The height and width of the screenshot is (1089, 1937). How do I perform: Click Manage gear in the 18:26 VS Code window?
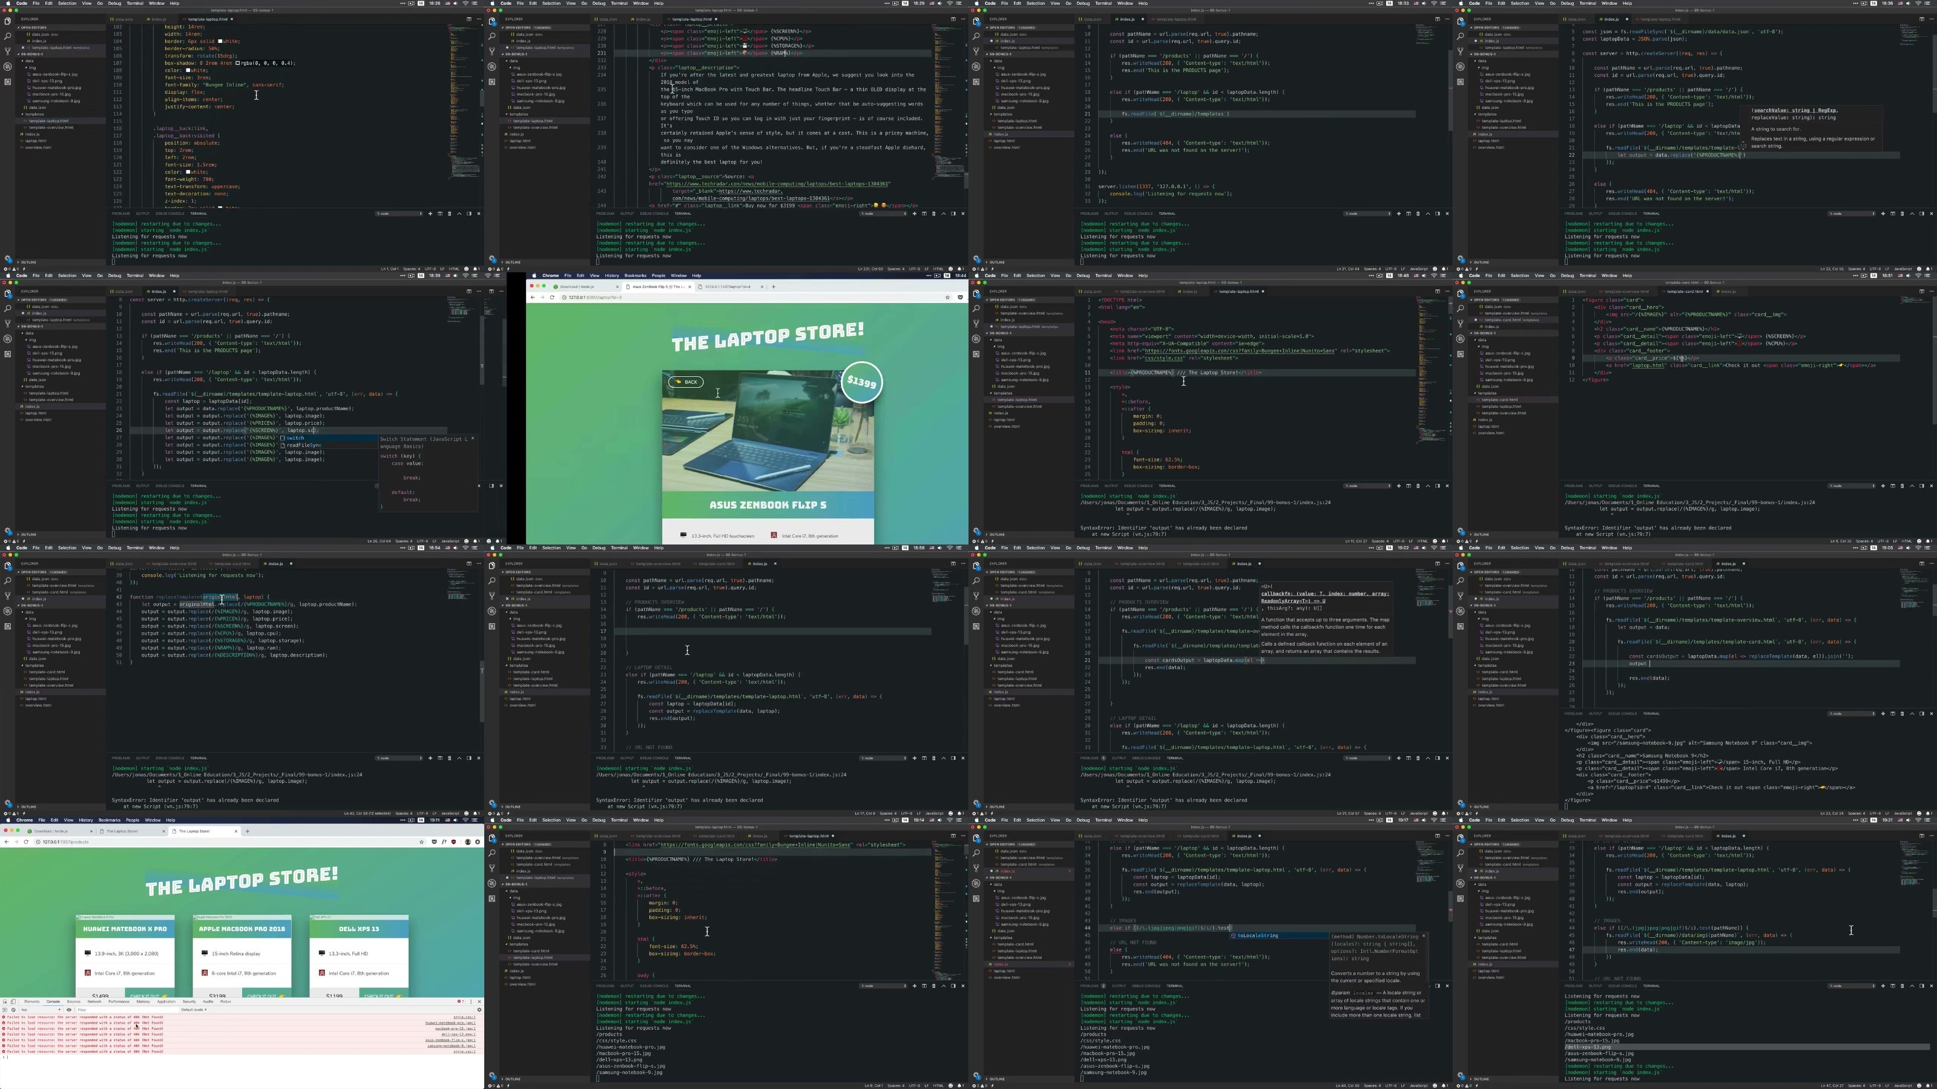pos(8,260)
